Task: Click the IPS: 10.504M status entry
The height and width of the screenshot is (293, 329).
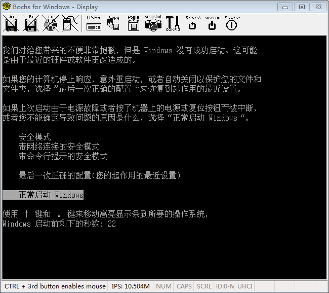Action: tap(131, 286)
